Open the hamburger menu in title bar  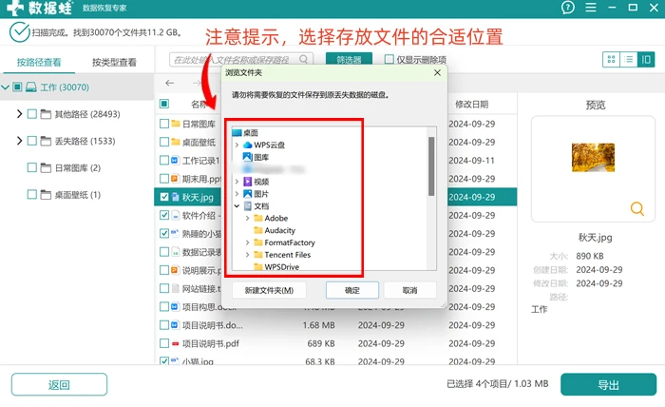coord(591,8)
